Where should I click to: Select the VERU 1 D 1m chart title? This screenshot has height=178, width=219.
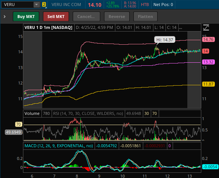coord(48,27)
